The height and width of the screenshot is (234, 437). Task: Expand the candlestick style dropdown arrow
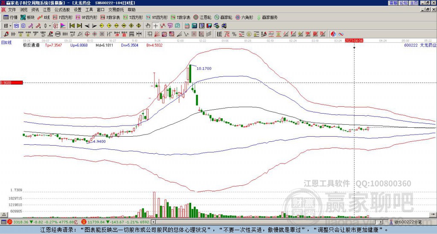[x=50, y=26]
